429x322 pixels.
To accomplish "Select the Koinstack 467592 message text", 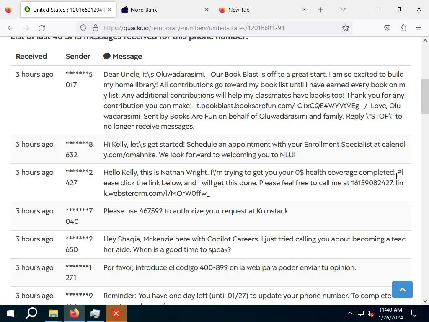I will coord(196,211).
